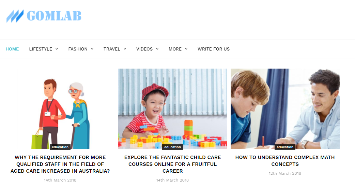
Task: Click education tag on math article
Action: (285, 147)
